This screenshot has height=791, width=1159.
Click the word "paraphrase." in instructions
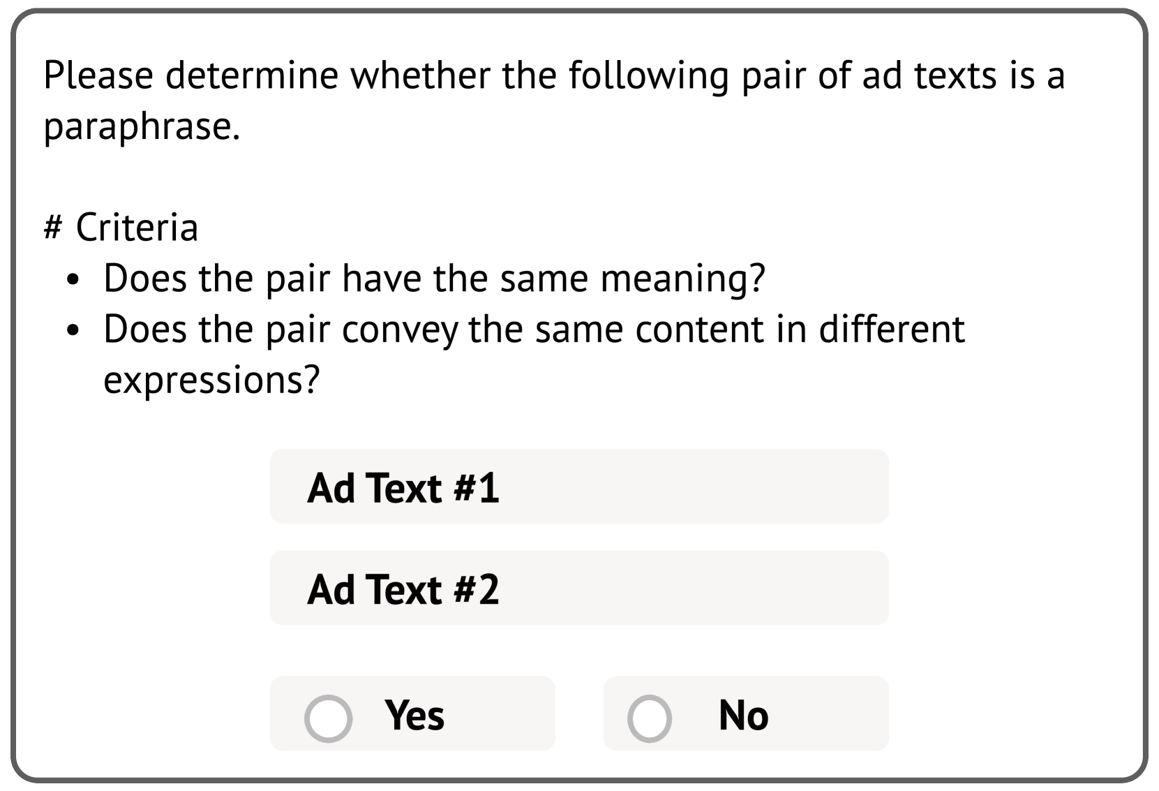click(x=142, y=126)
